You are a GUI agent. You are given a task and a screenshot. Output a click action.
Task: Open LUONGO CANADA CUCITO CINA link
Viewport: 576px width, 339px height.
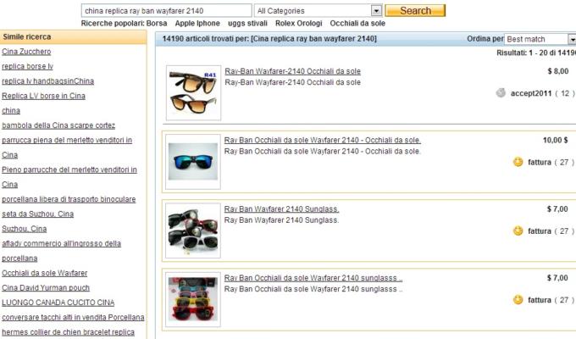click(x=58, y=303)
